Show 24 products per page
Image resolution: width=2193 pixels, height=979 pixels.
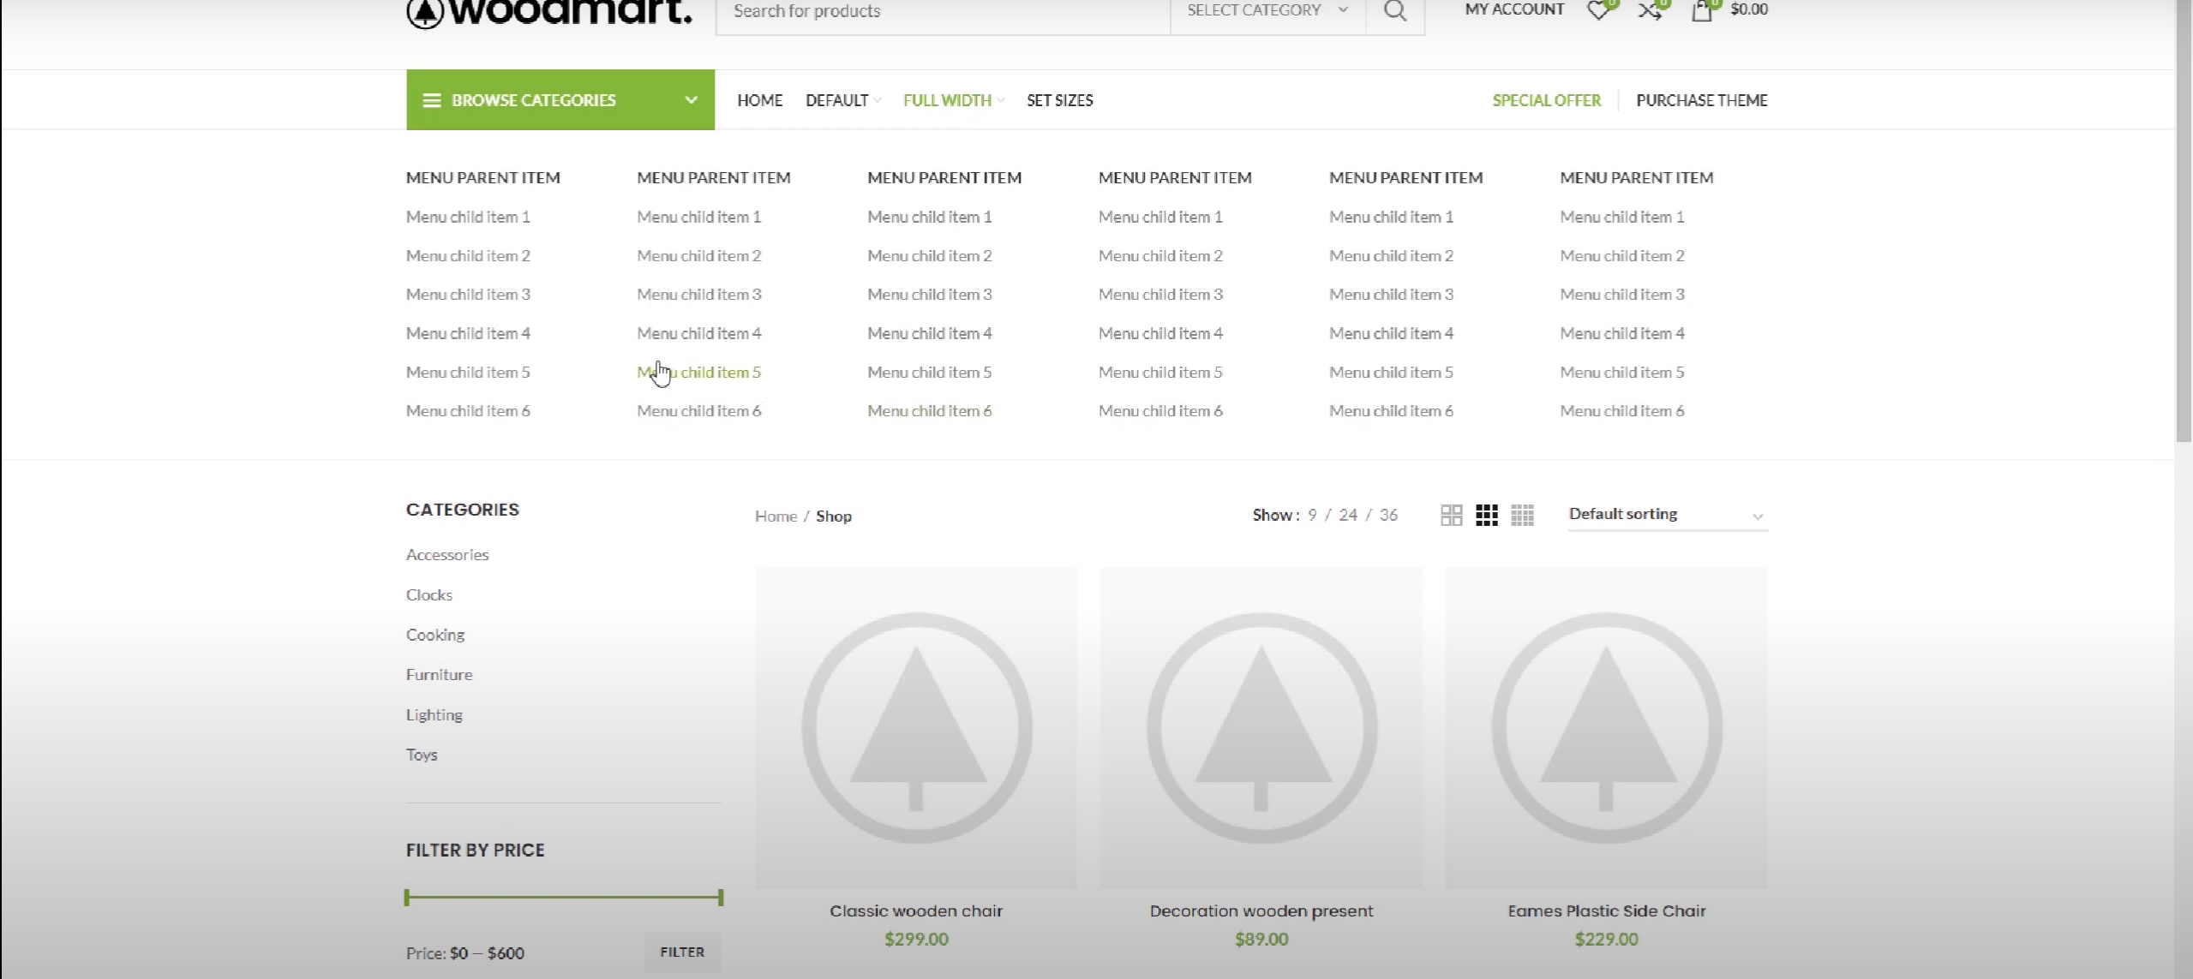(1348, 515)
